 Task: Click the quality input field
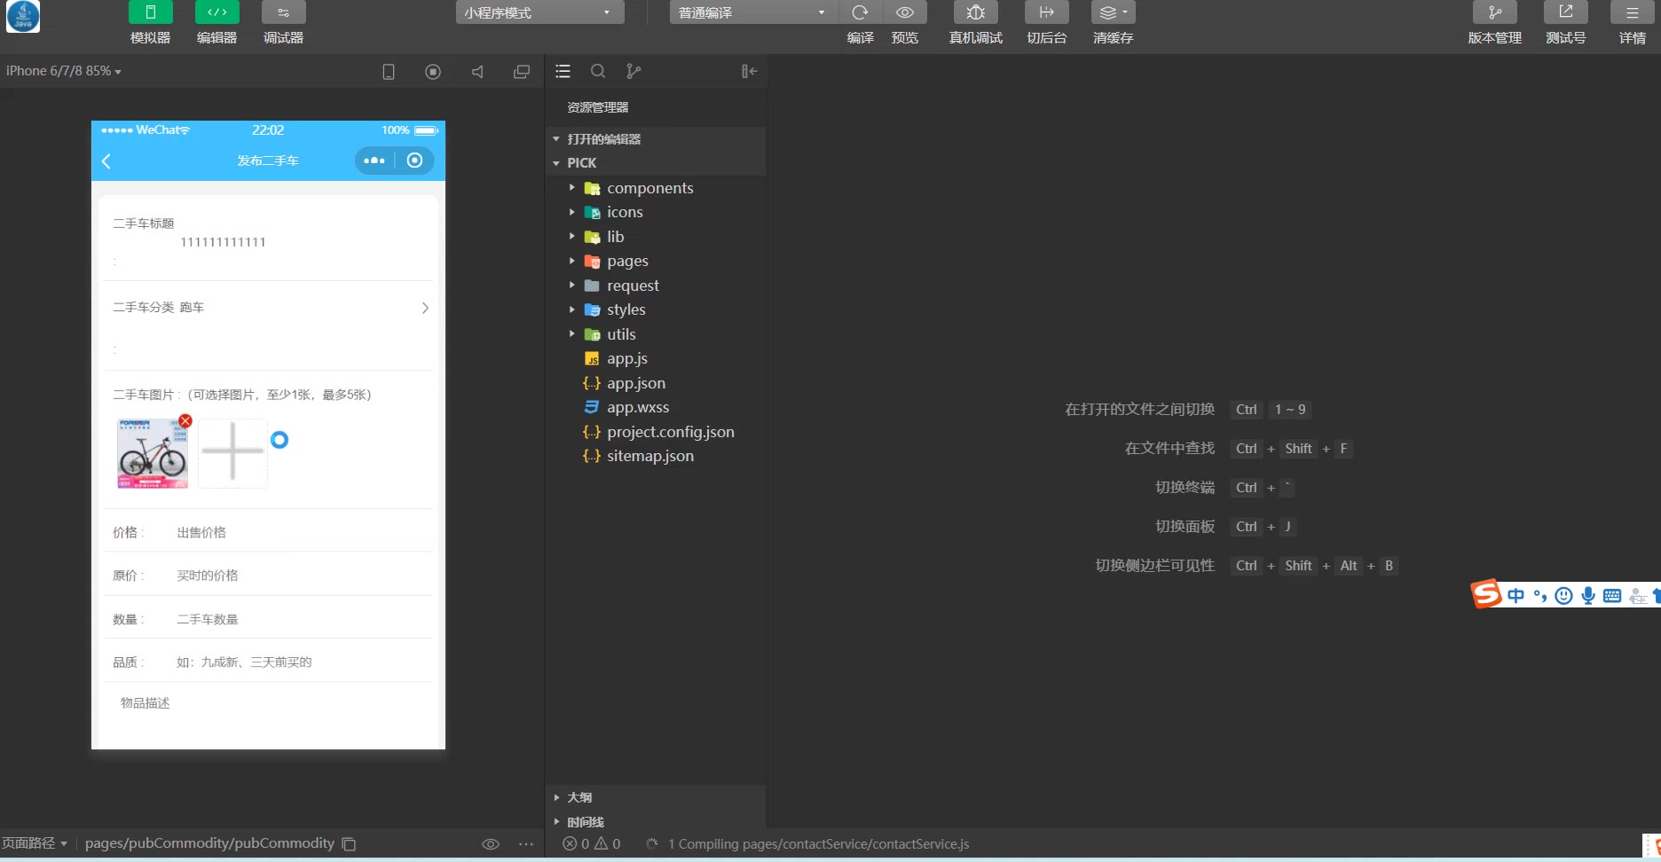(x=304, y=662)
